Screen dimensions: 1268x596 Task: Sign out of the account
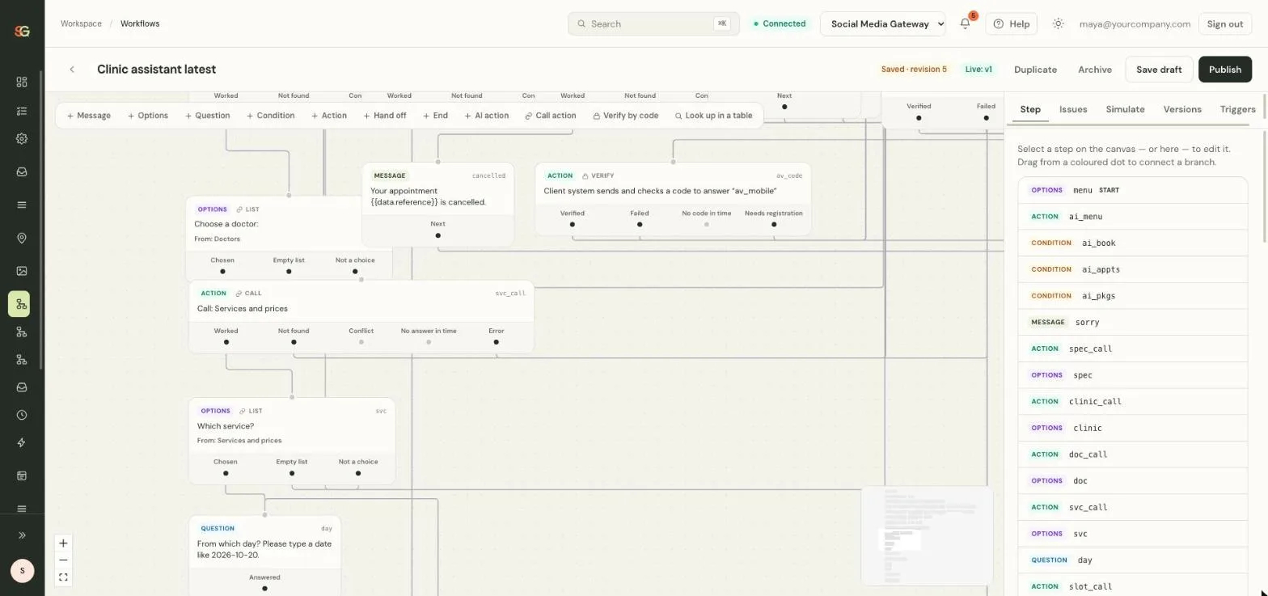point(1225,23)
